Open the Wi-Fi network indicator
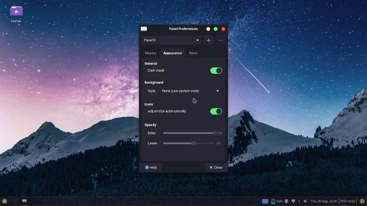Screen dimensions: 367x206 pyautogui.click(x=293, y=201)
